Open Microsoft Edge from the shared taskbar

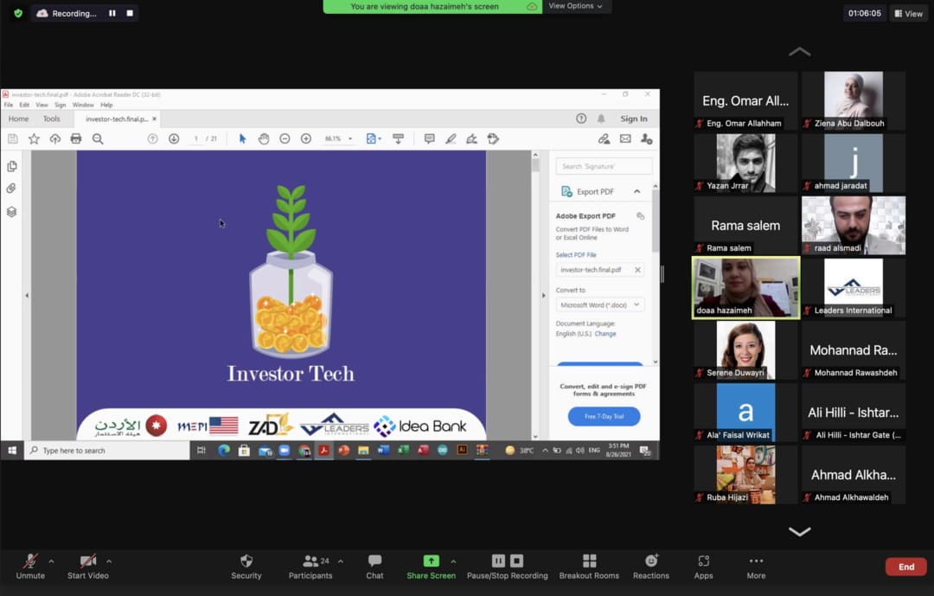click(x=223, y=451)
